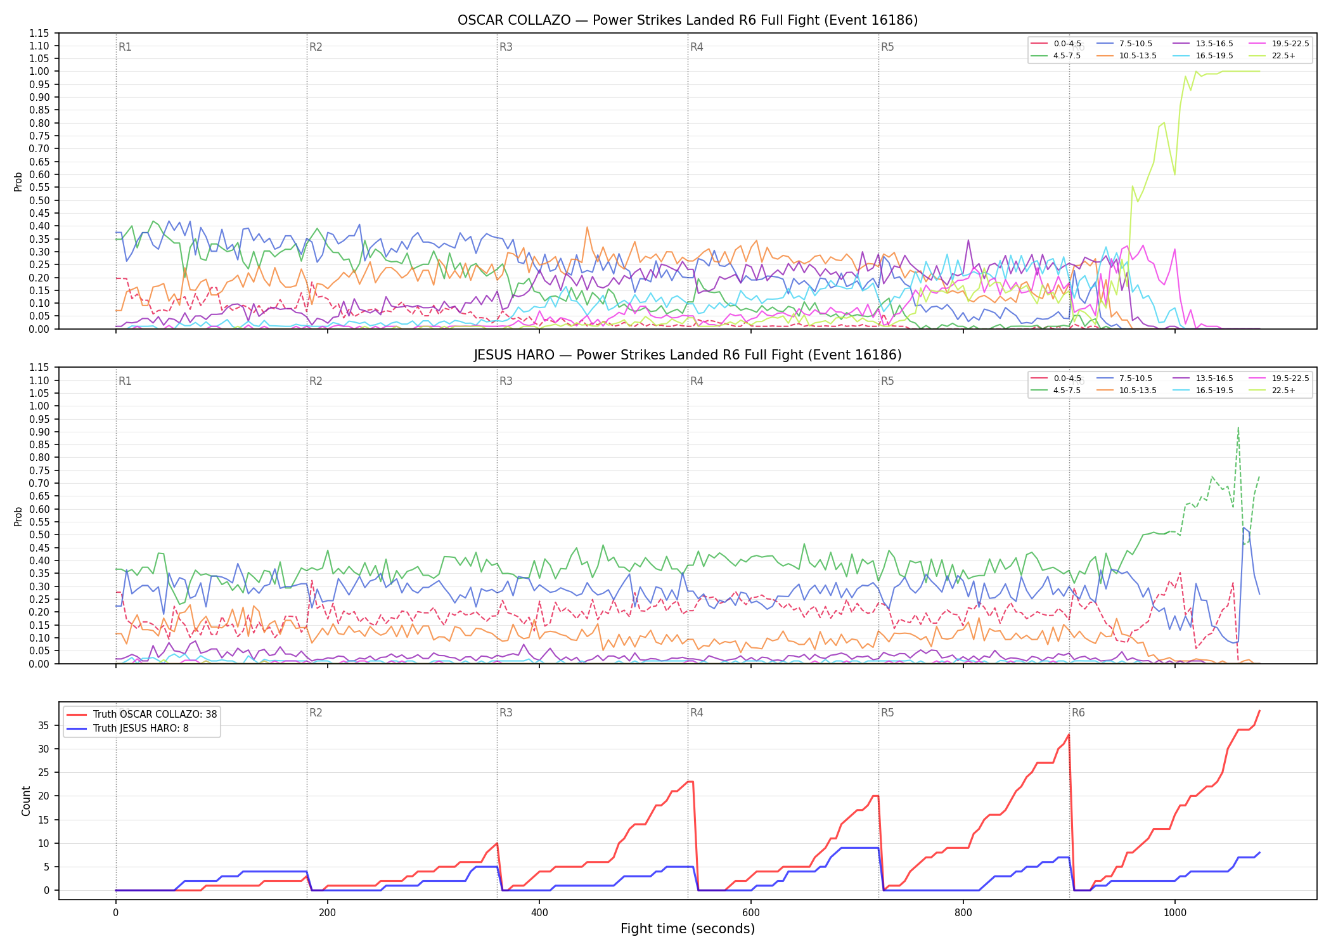Click R2 round marker in Haro chart

(x=316, y=381)
